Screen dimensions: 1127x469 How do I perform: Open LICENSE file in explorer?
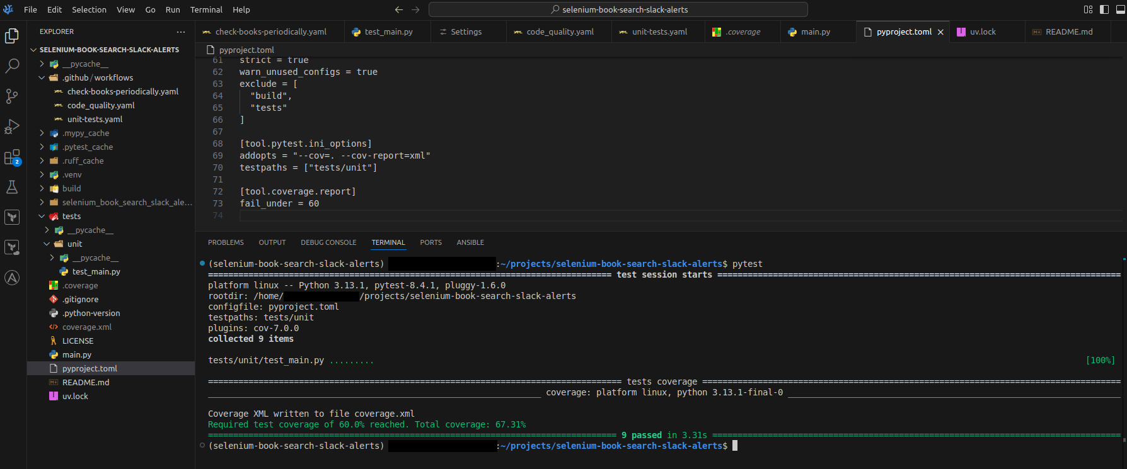78,341
